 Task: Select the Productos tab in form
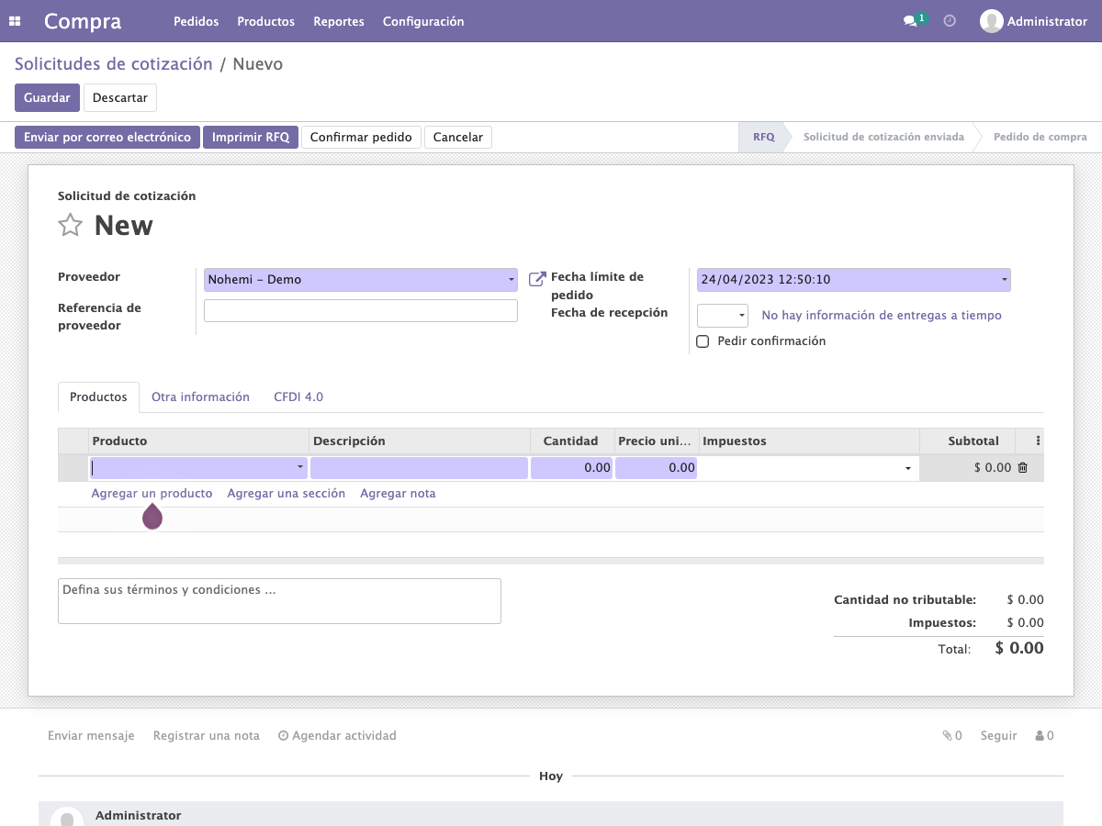98,397
